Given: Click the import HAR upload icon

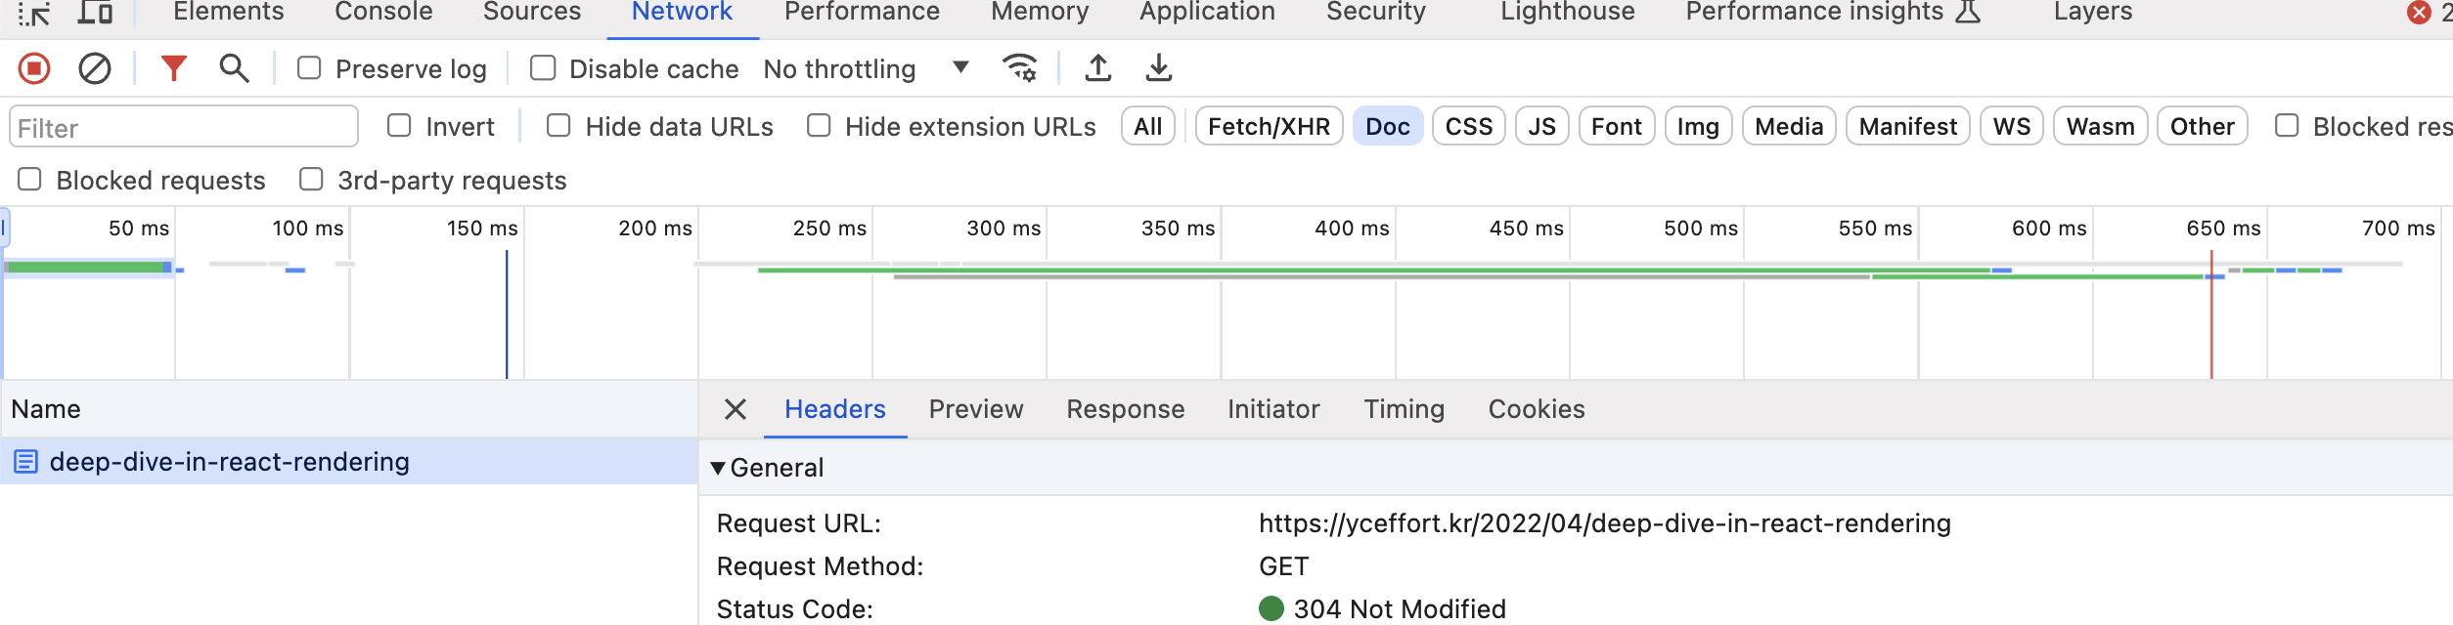Looking at the screenshot, I should point(1098,68).
